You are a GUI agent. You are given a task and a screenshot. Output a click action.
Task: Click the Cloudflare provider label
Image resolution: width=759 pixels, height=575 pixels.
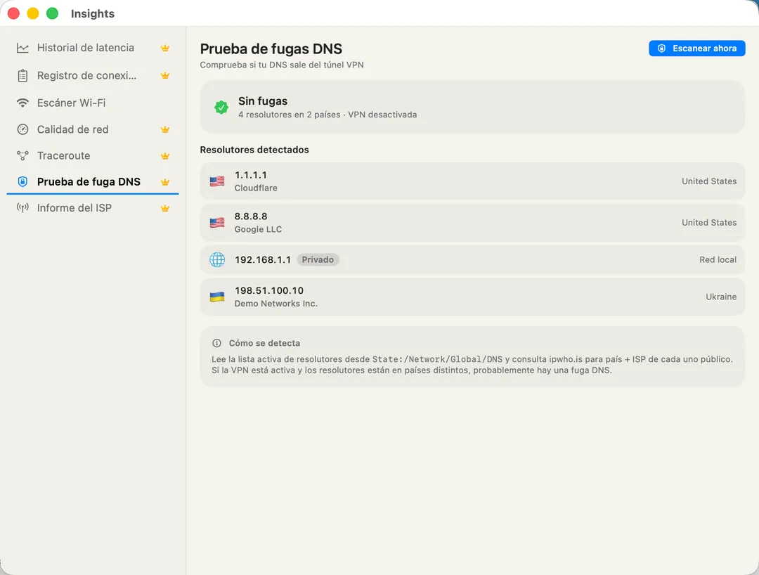(256, 188)
